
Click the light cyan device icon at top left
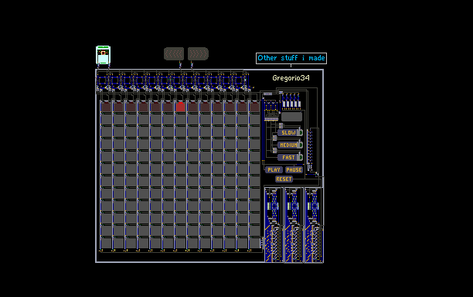[x=103, y=55]
